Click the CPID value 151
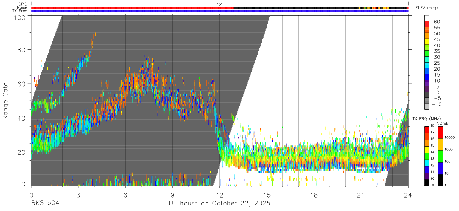This screenshot has width=459, height=211. (220, 4)
